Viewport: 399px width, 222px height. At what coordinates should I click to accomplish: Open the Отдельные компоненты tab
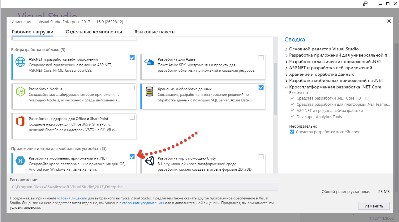click(94, 32)
